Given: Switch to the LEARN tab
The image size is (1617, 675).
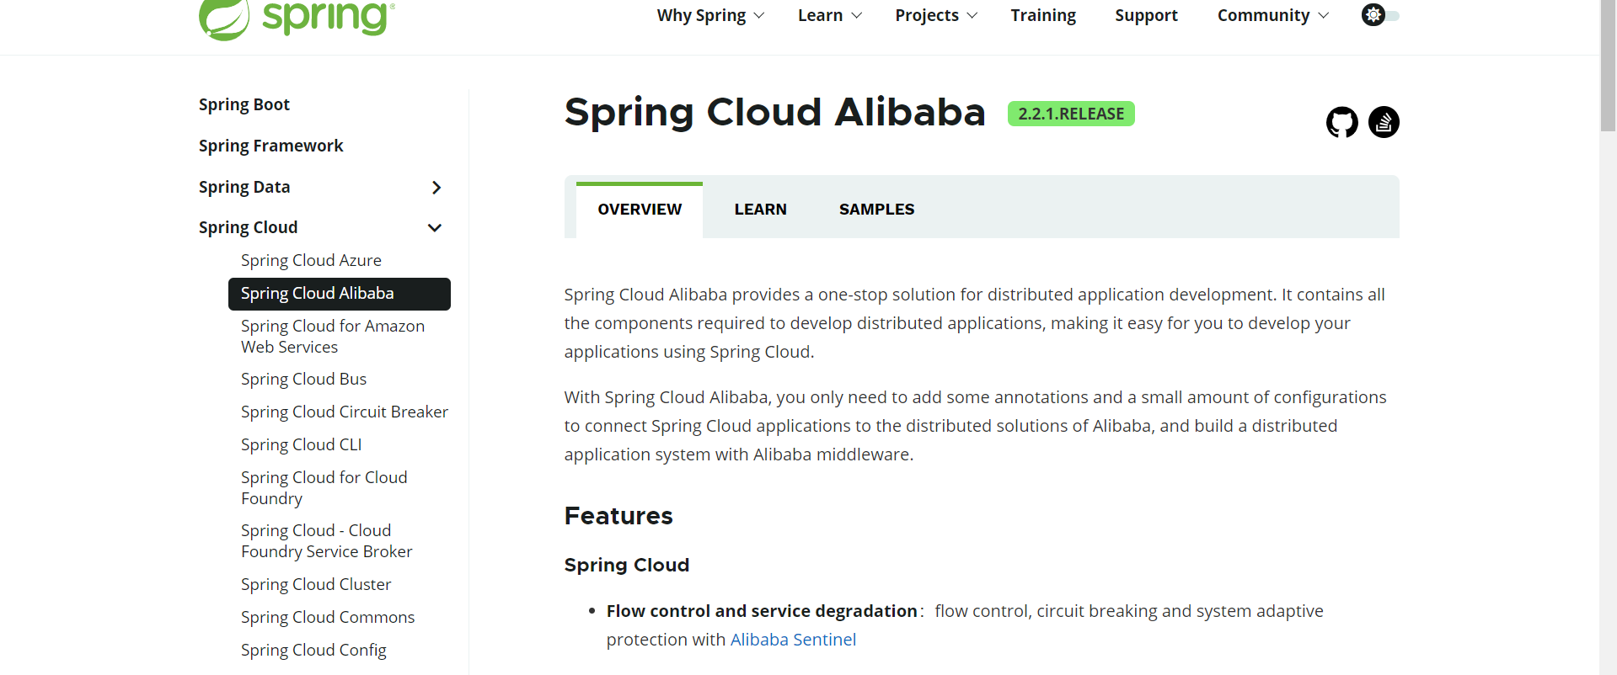Looking at the screenshot, I should click(760, 210).
